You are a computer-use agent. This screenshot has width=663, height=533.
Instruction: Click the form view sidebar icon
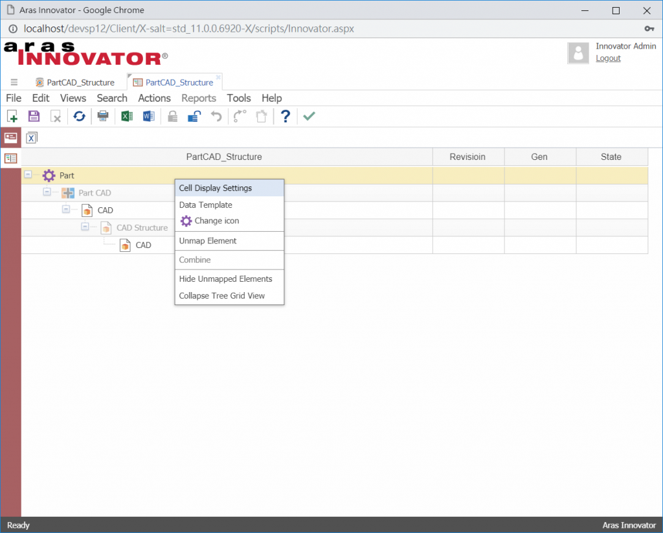[10, 137]
